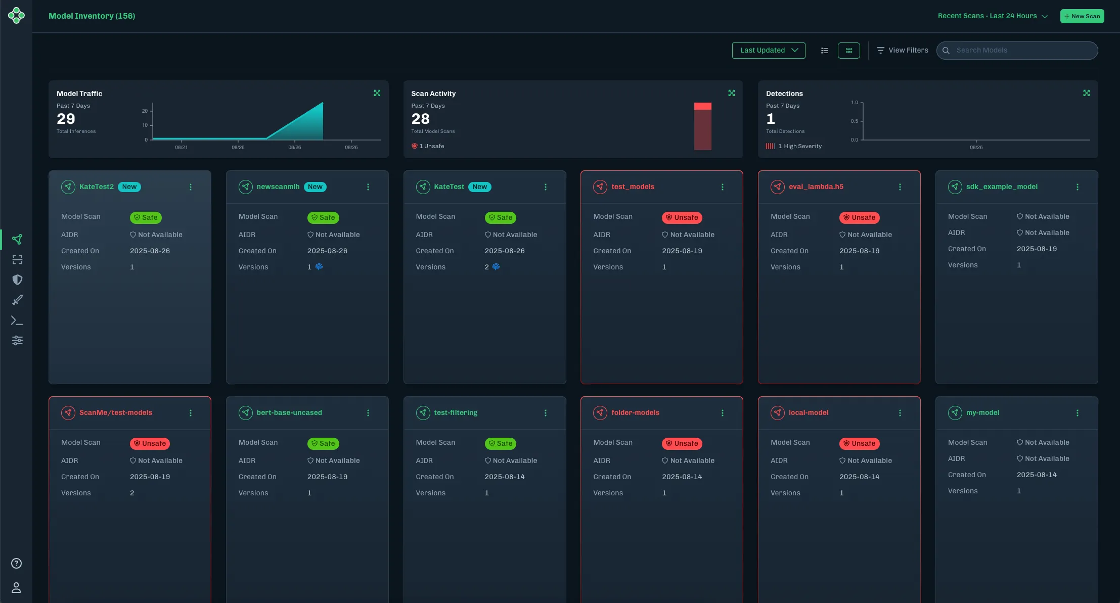Image resolution: width=1120 pixels, height=603 pixels.
Task: Open the options menu on KateTest2 card
Action: tap(191, 187)
